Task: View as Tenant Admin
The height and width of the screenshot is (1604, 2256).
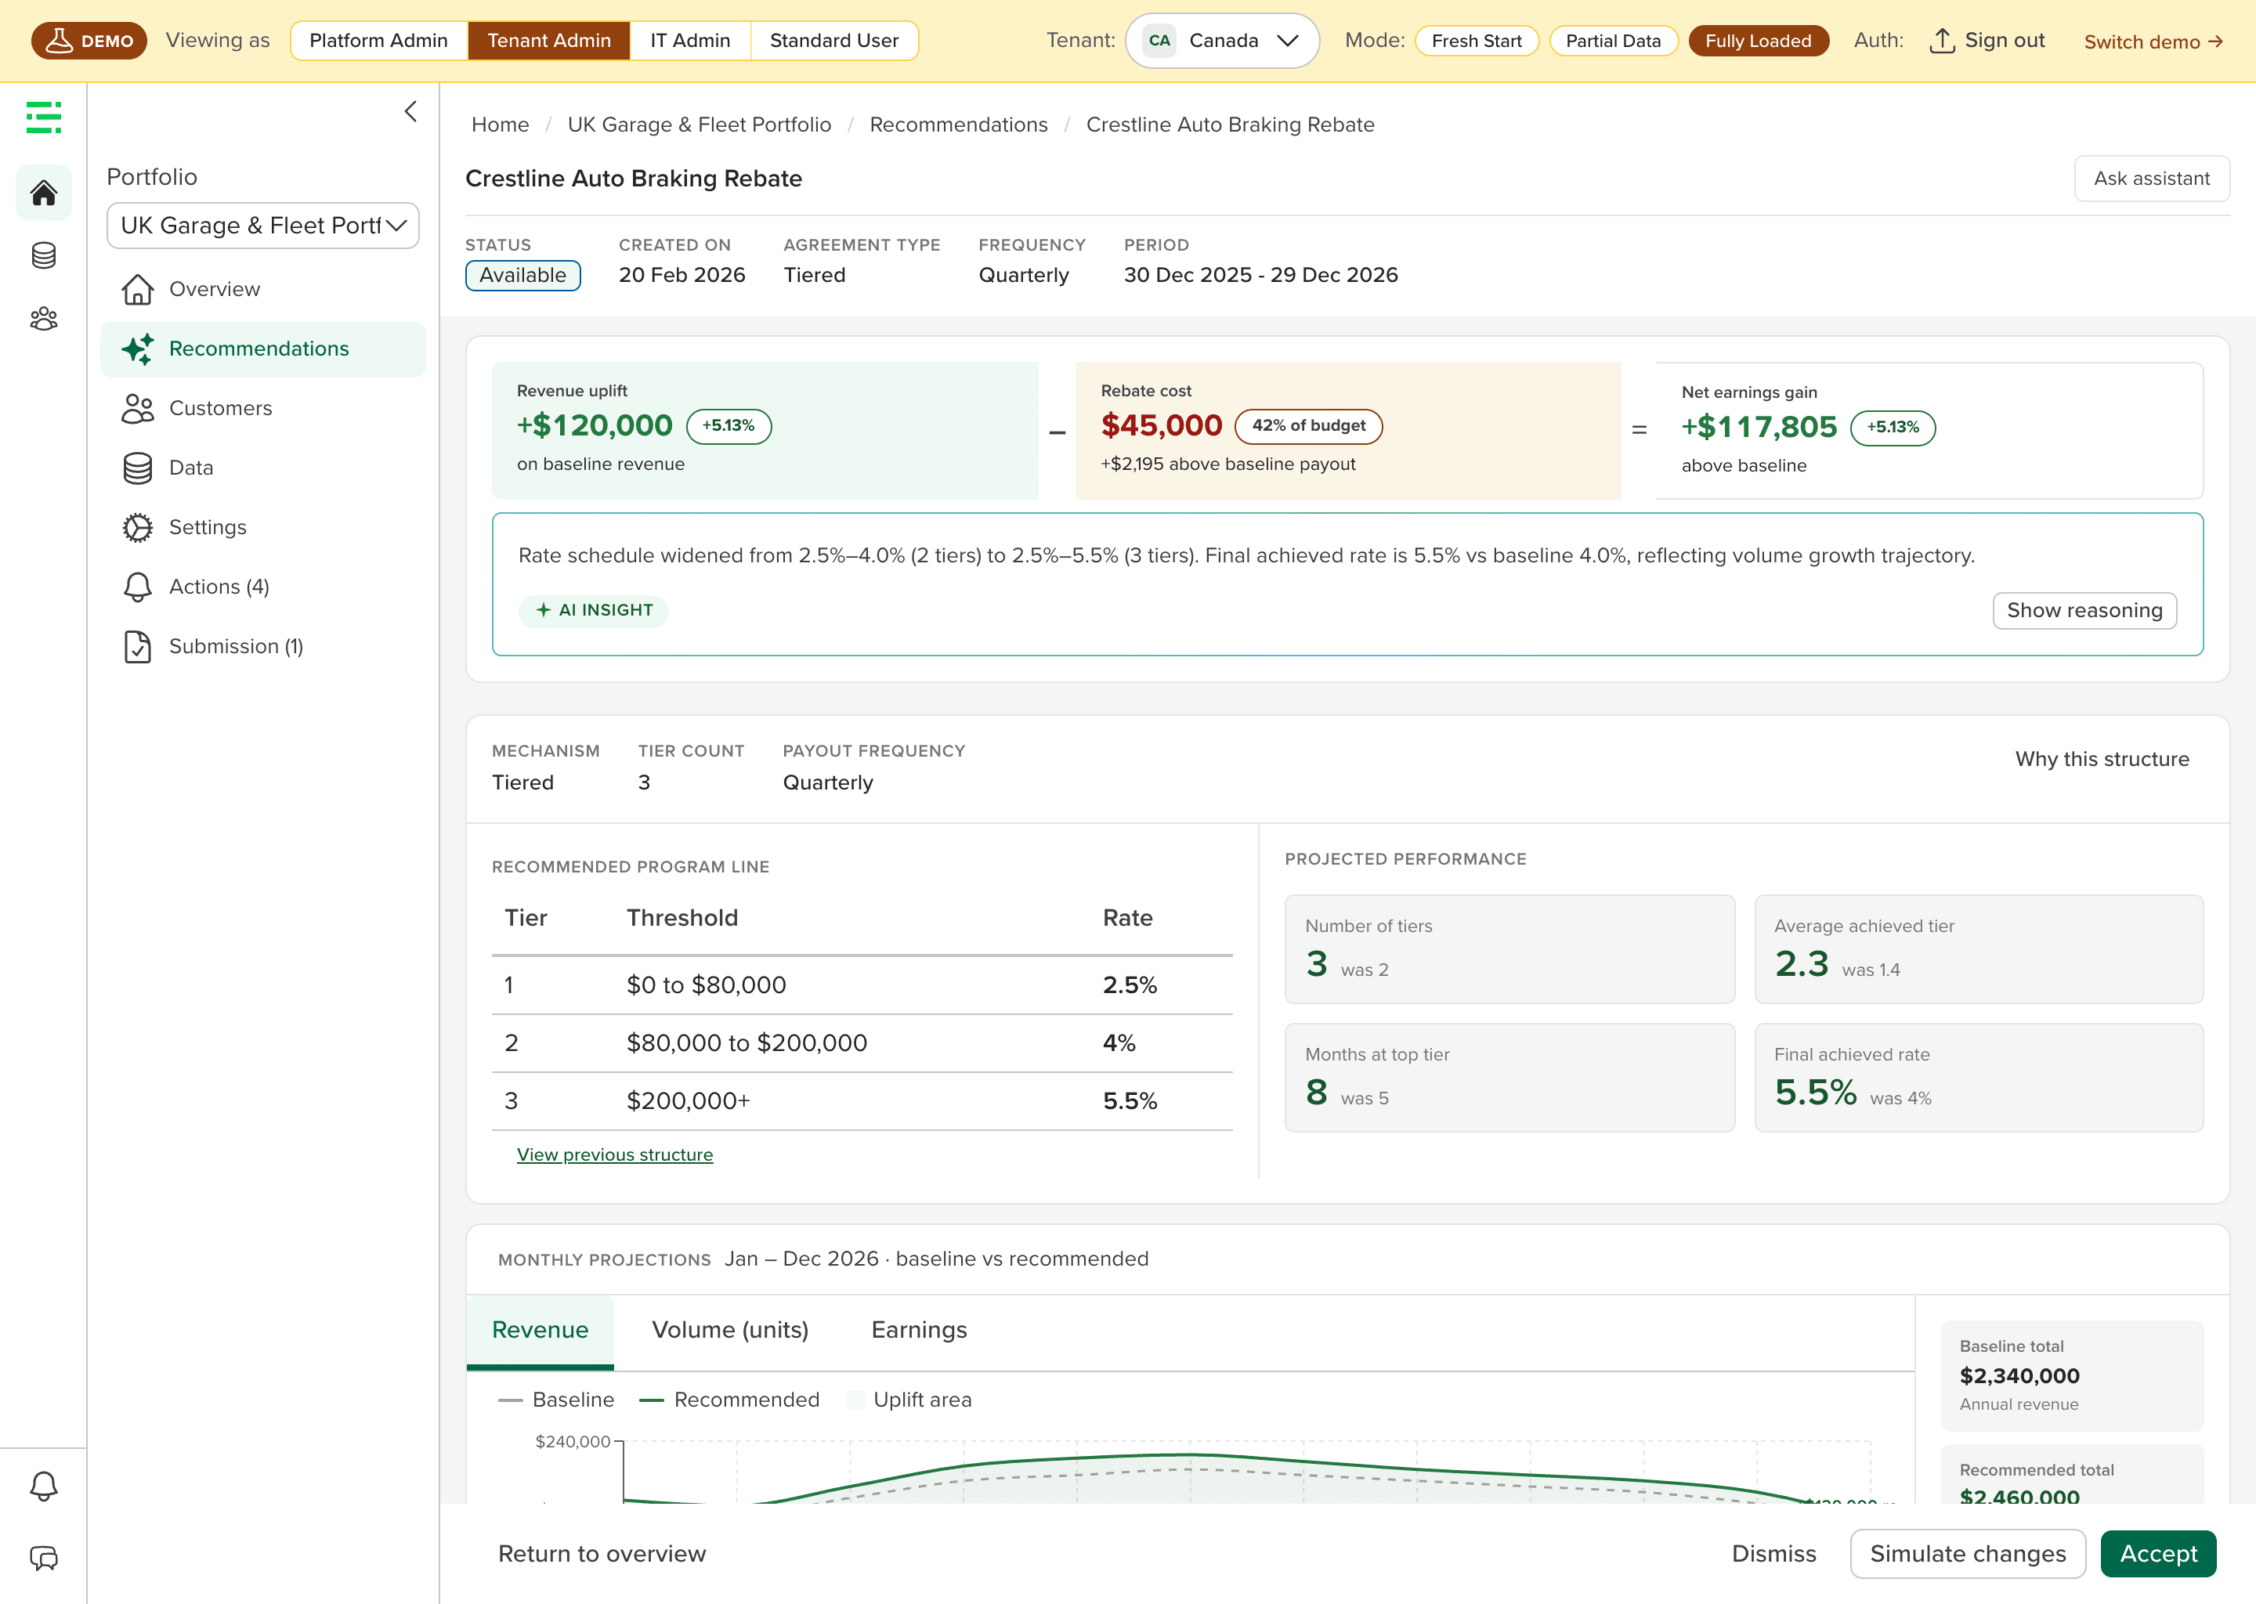Action: coord(549,41)
